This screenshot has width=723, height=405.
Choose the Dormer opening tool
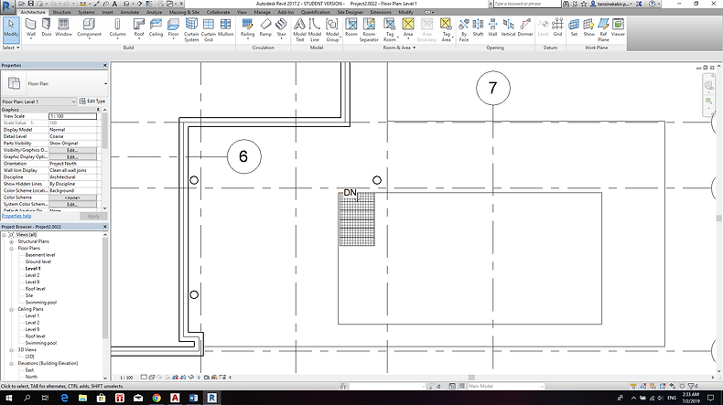click(x=525, y=27)
